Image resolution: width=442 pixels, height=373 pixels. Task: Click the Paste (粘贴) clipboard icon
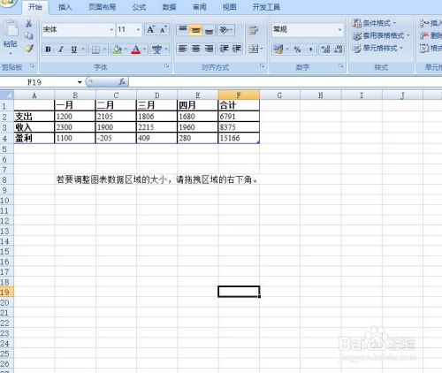(x=11, y=29)
